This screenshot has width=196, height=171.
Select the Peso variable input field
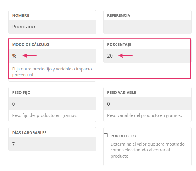tap(147, 104)
